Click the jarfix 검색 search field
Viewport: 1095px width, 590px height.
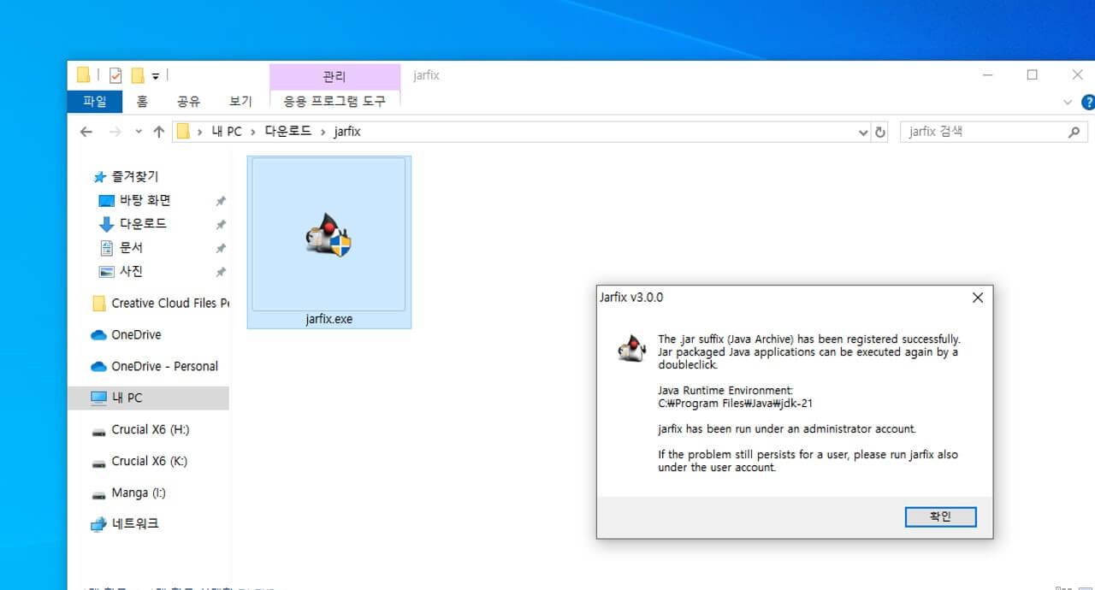[x=982, y=132]
